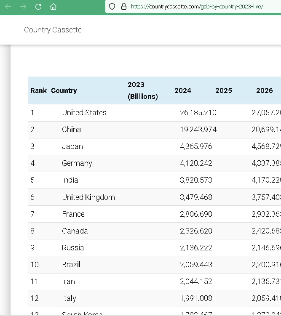
Task: Select the Germany table row
Action: (x=155, y=163)
